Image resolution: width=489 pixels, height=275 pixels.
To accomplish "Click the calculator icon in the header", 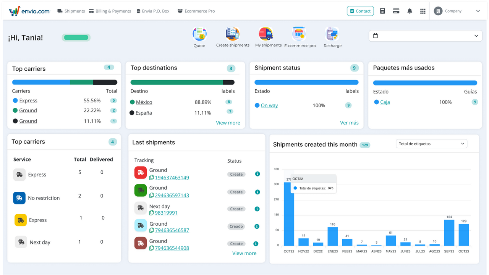I will pos(382,11).
